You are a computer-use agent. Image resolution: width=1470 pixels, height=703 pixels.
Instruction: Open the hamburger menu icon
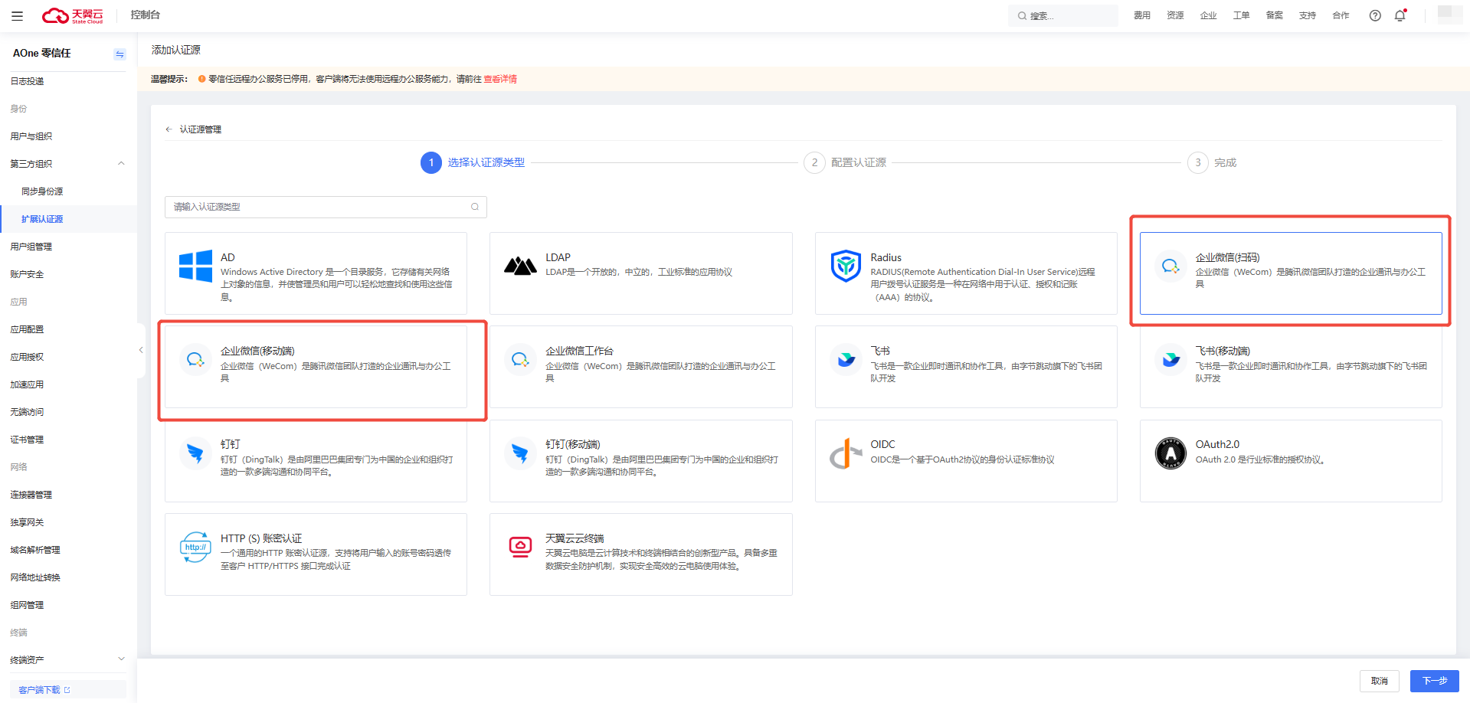[17, 15]
